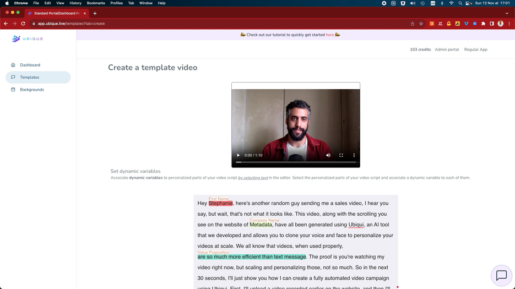Click the highlighted company Metadata
This screenshot has height=289, width=515.
coord(261,225)
